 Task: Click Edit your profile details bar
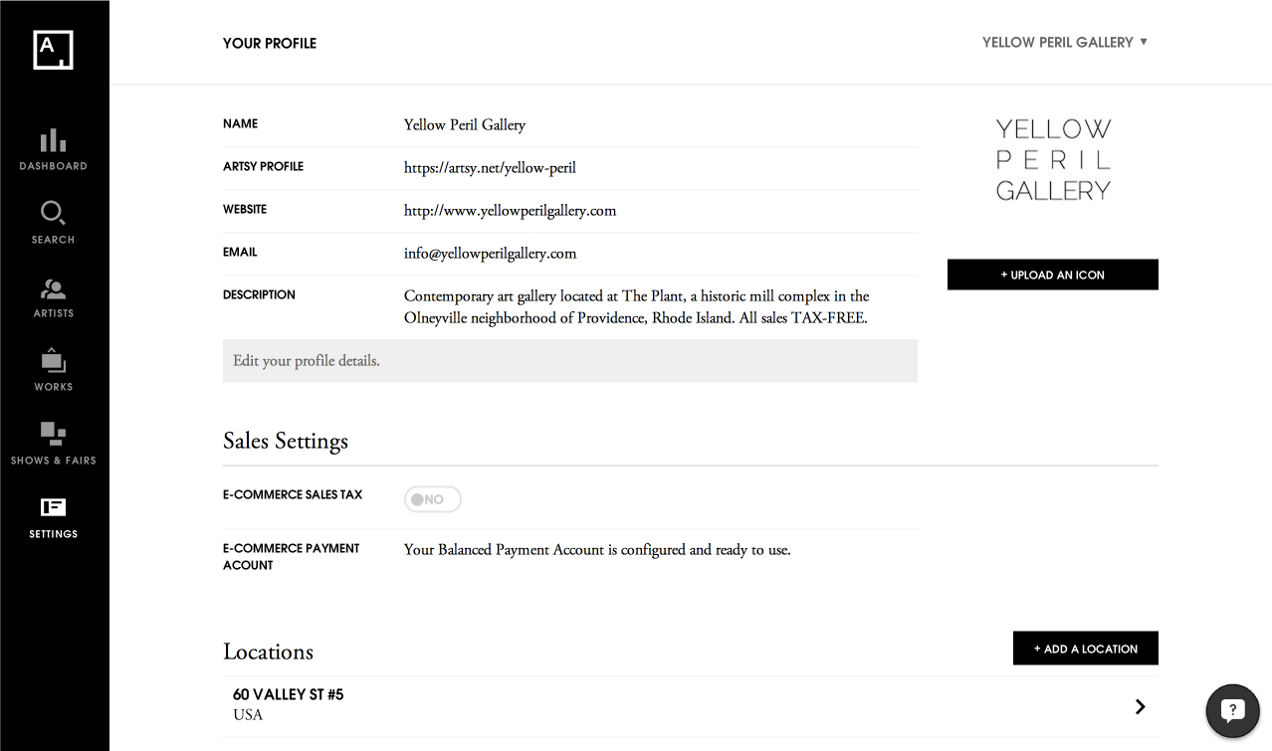569,361
